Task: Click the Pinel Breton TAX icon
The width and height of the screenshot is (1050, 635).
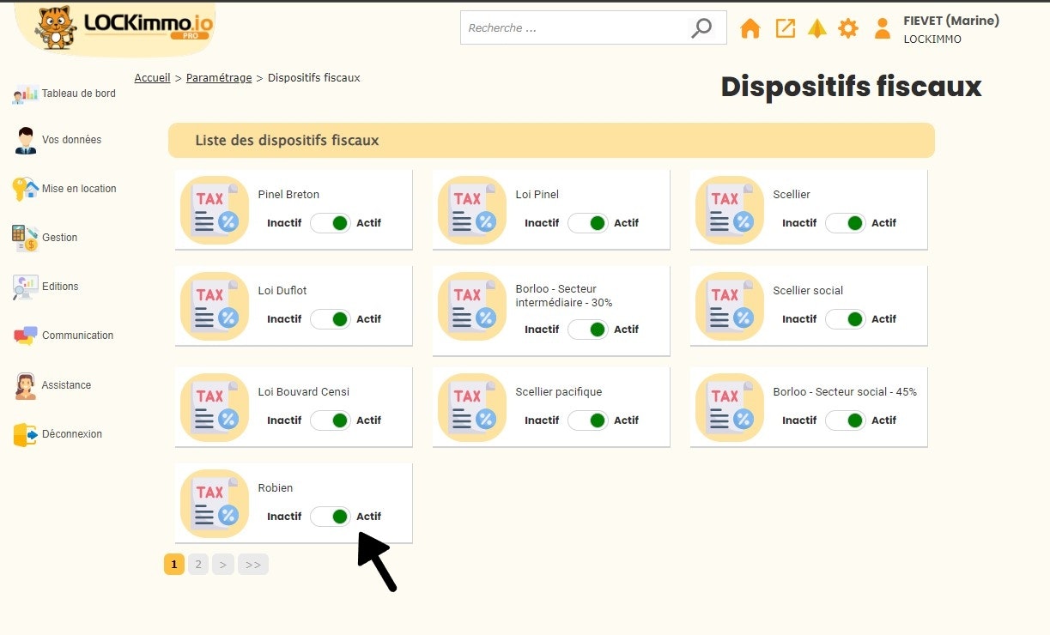Action: pos(215,210)
